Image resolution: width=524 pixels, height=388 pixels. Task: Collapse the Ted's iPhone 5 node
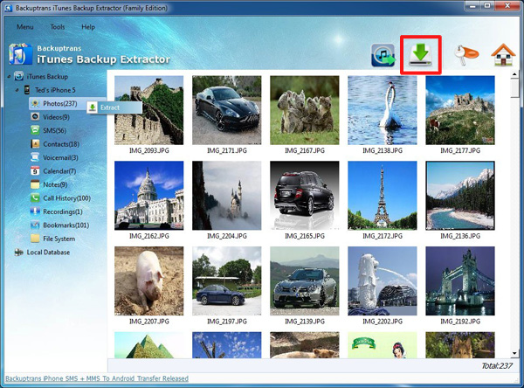[17, 91]
